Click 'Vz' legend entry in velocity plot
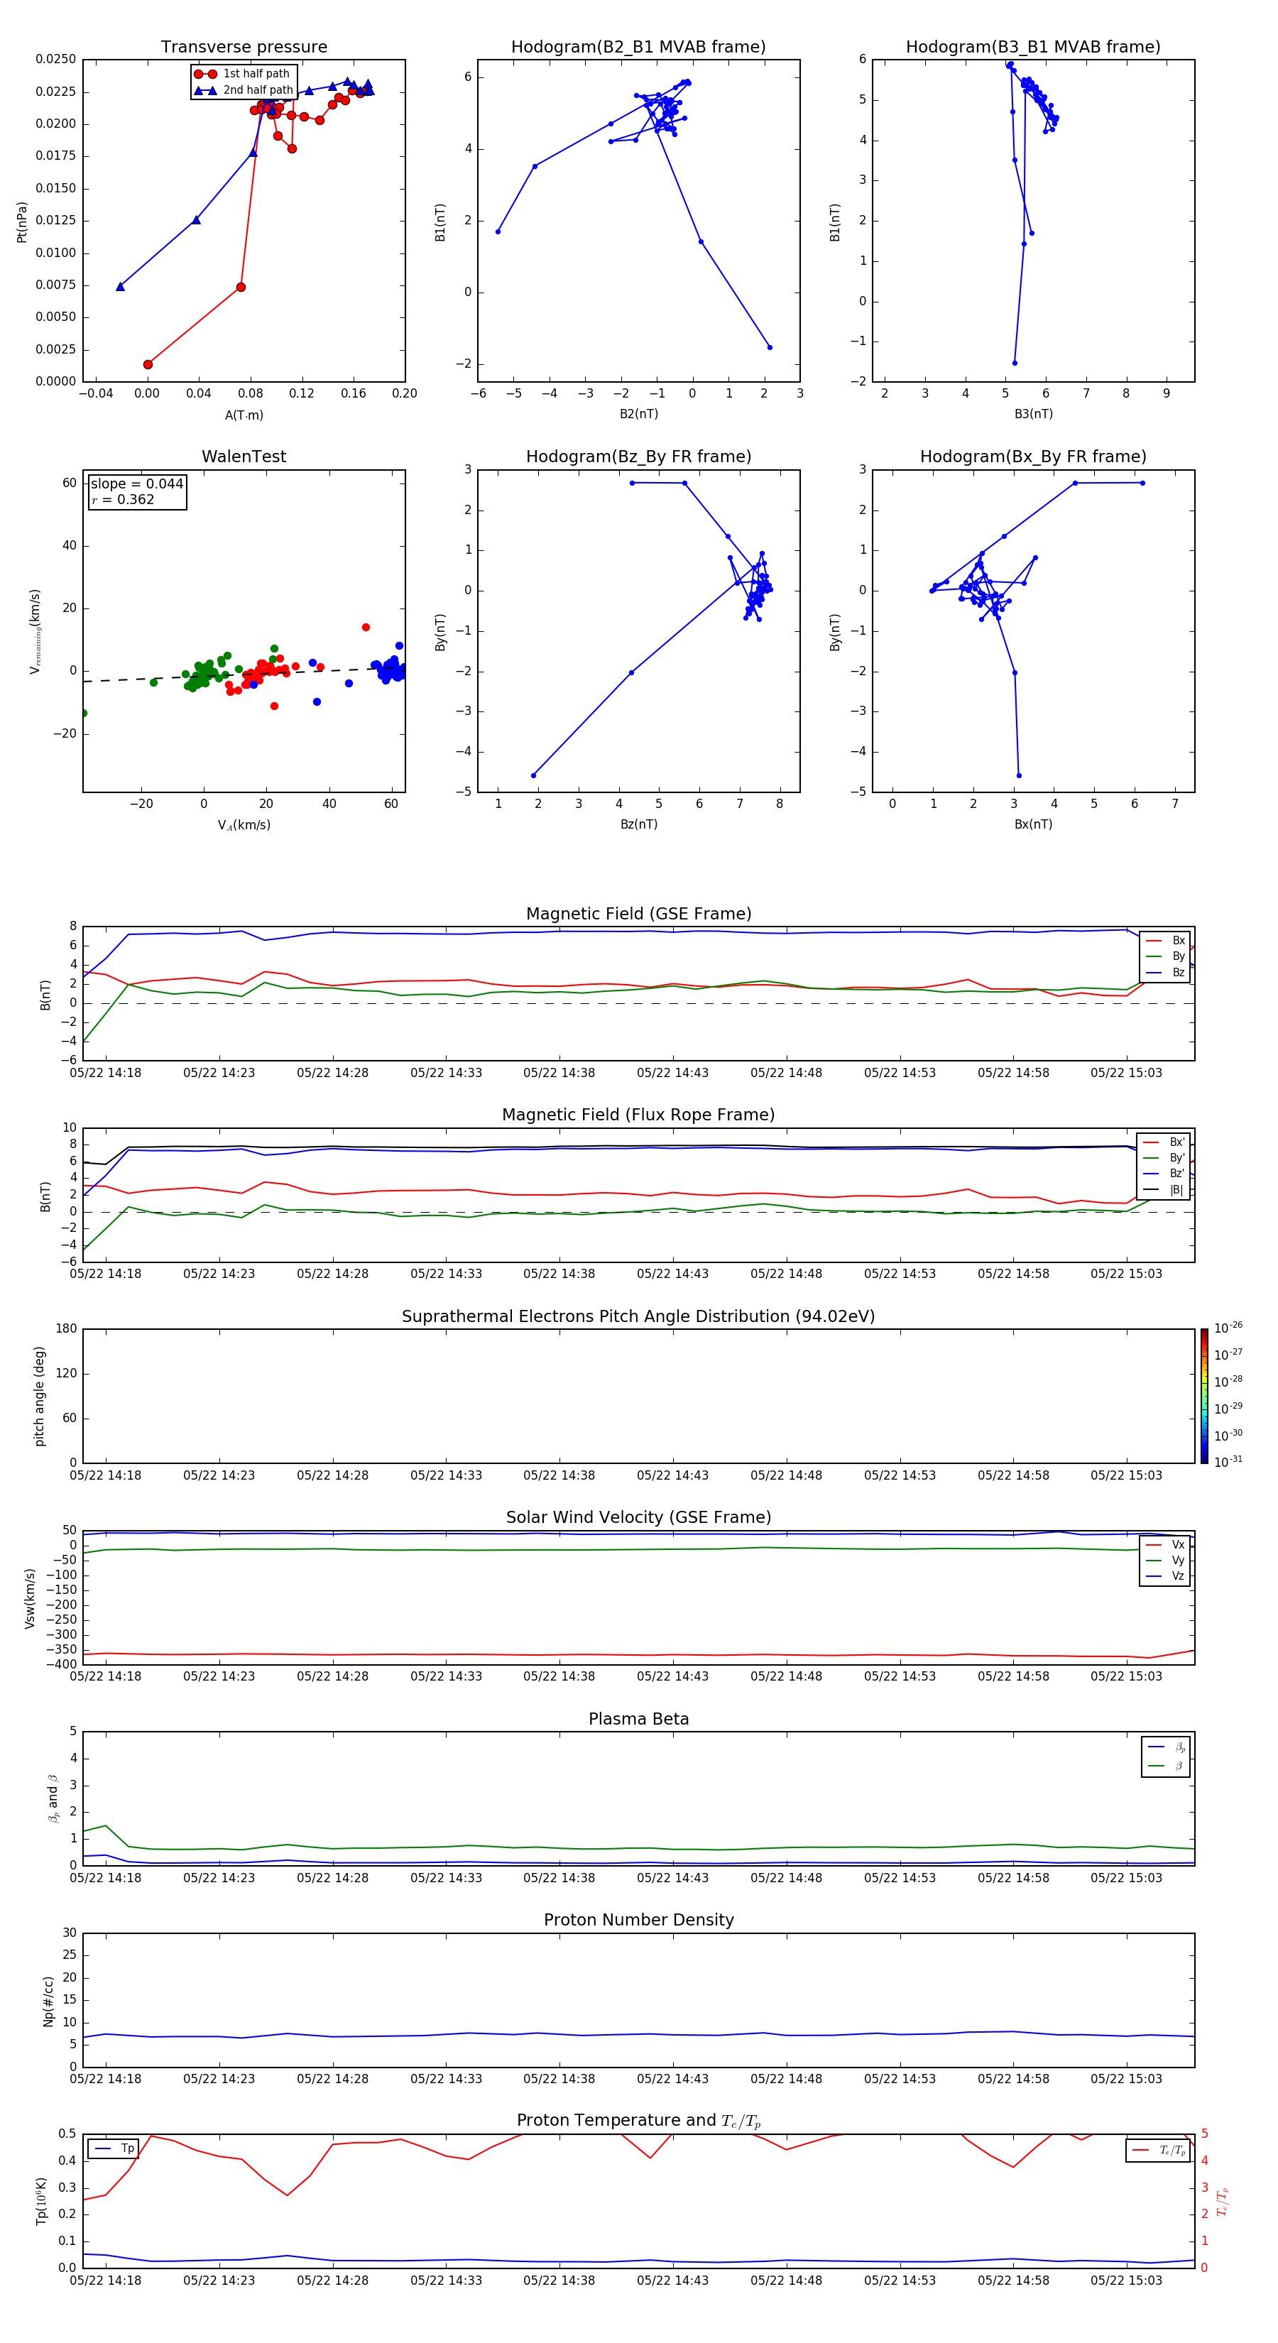1278x2343 pixels. (x=1165, y=1576)
